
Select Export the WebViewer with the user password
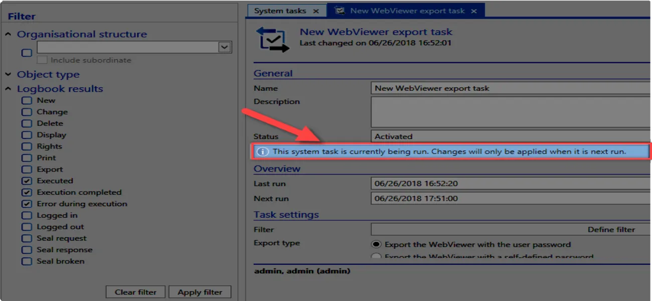pos(376,245)
